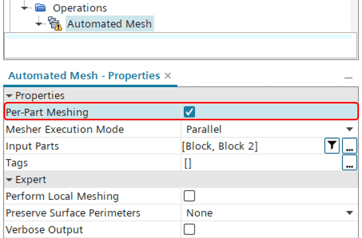This screenshot has height=238, width=362.
Task: Click the Operations folder icon
Action: click(x=40, y=8)
